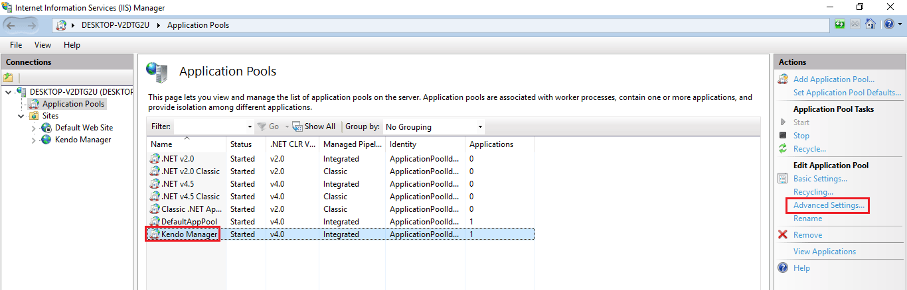Click the blue Help icon in Actions

[783, 268]
